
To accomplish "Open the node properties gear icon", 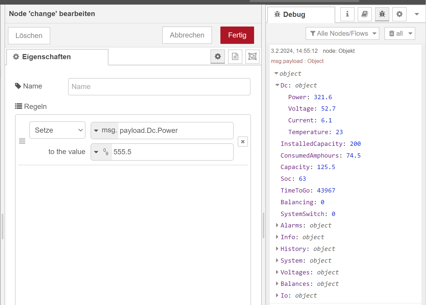I will 218,56.
